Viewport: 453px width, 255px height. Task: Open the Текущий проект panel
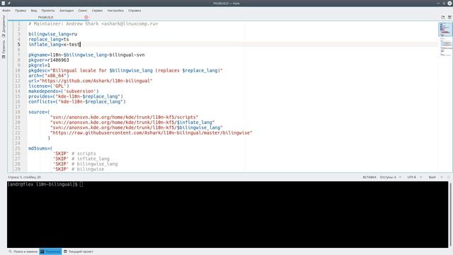click(x=79, y=251)
